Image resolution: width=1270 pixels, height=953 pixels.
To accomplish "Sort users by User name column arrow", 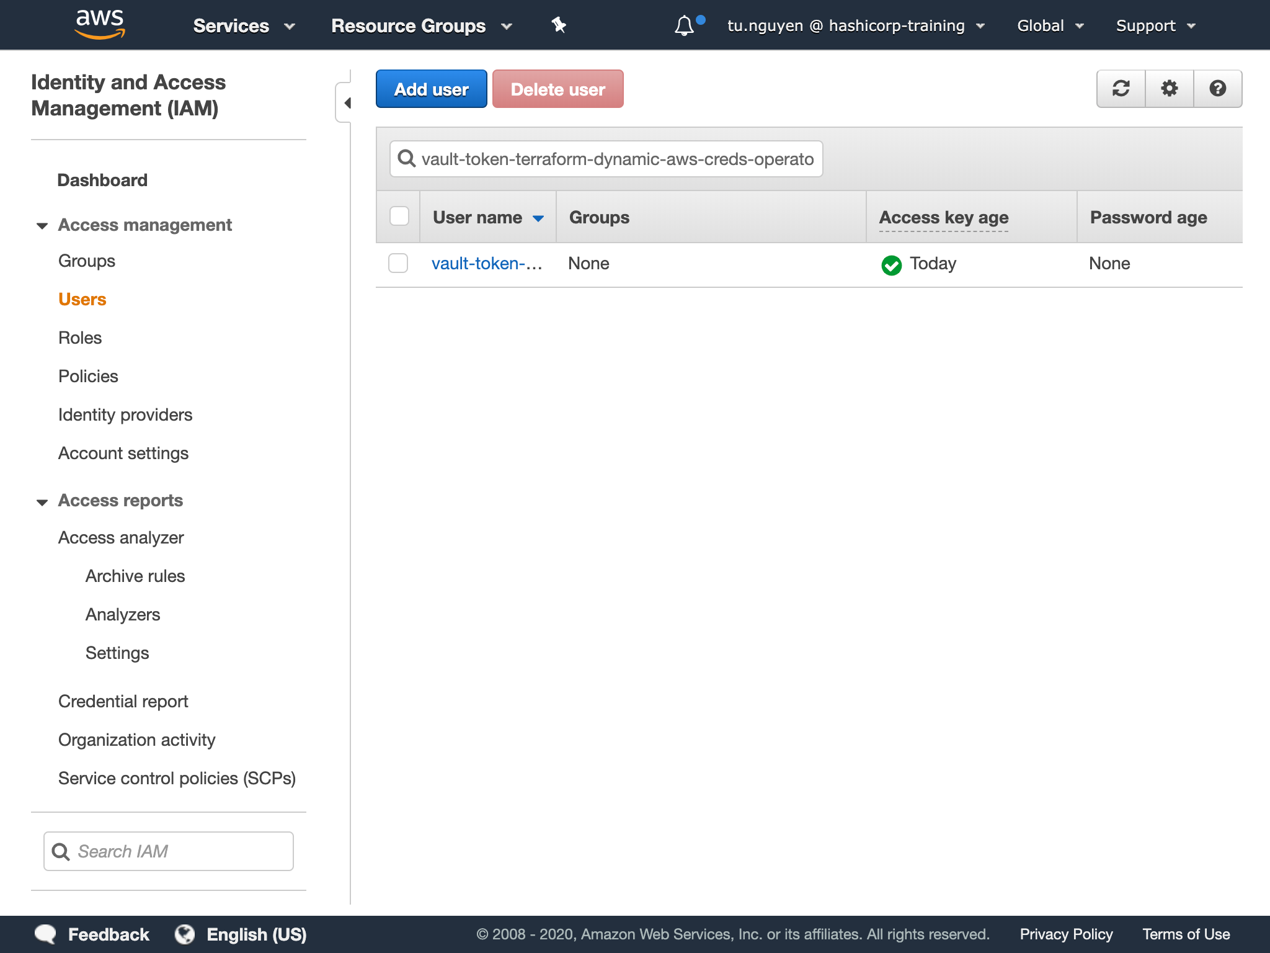I will 538,218.
